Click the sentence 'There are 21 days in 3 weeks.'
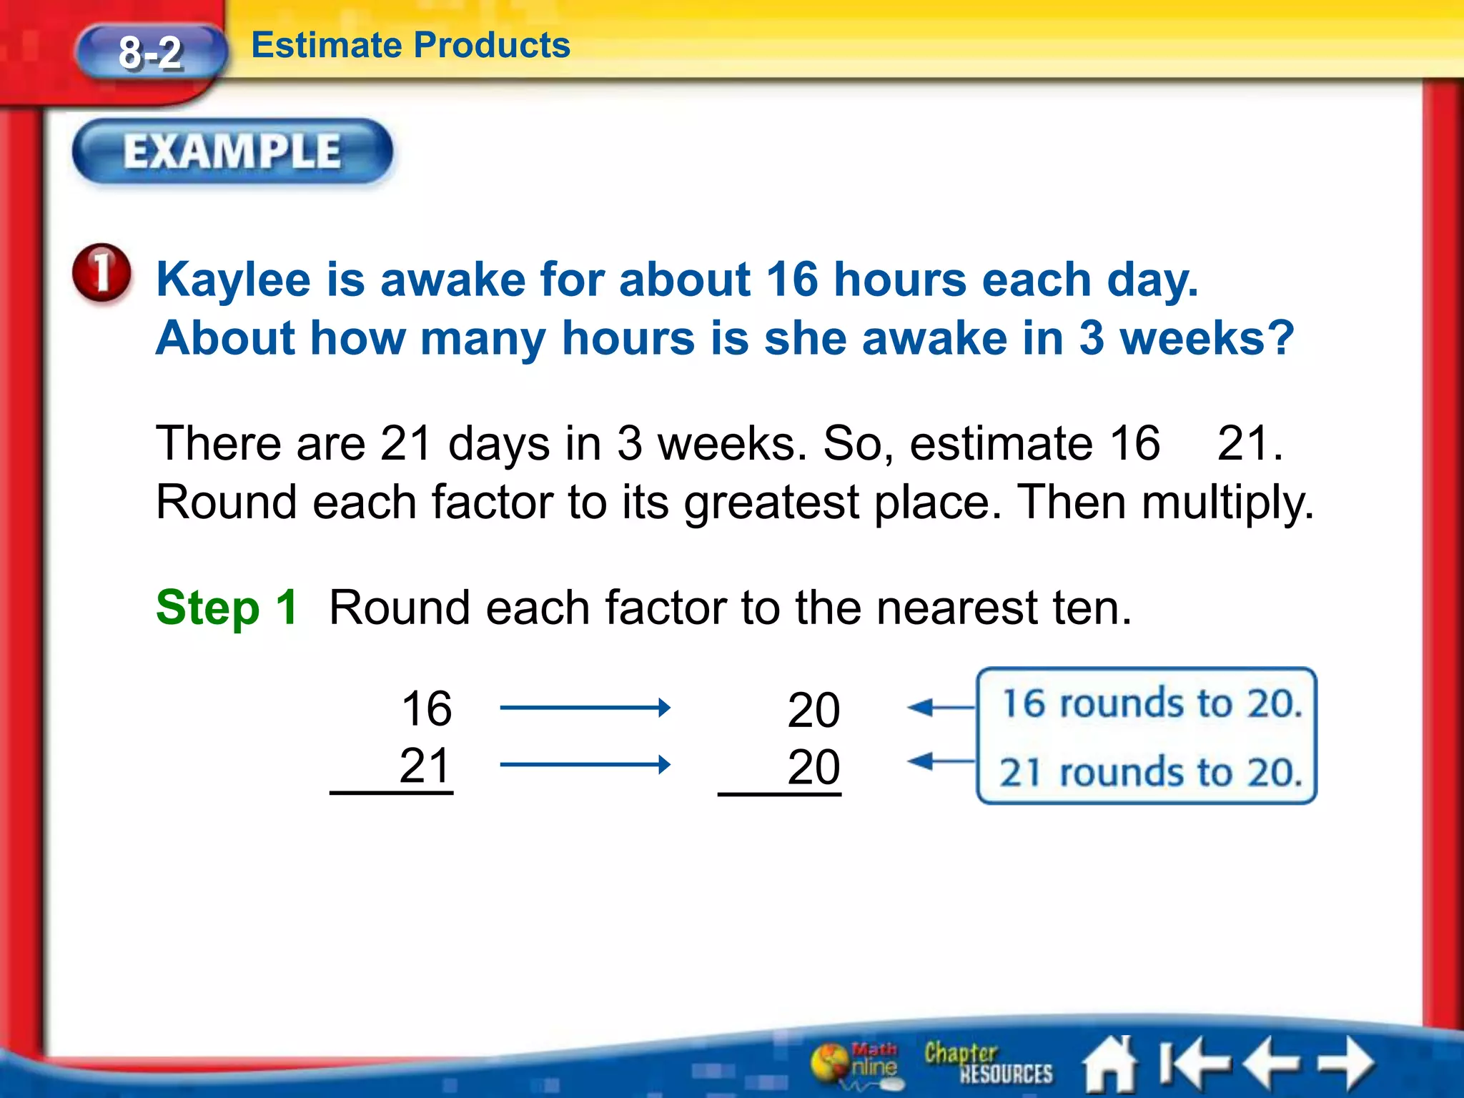The height and width of the screenshot is (1098, 1464). pyautogui.click(x=481, y=443)
